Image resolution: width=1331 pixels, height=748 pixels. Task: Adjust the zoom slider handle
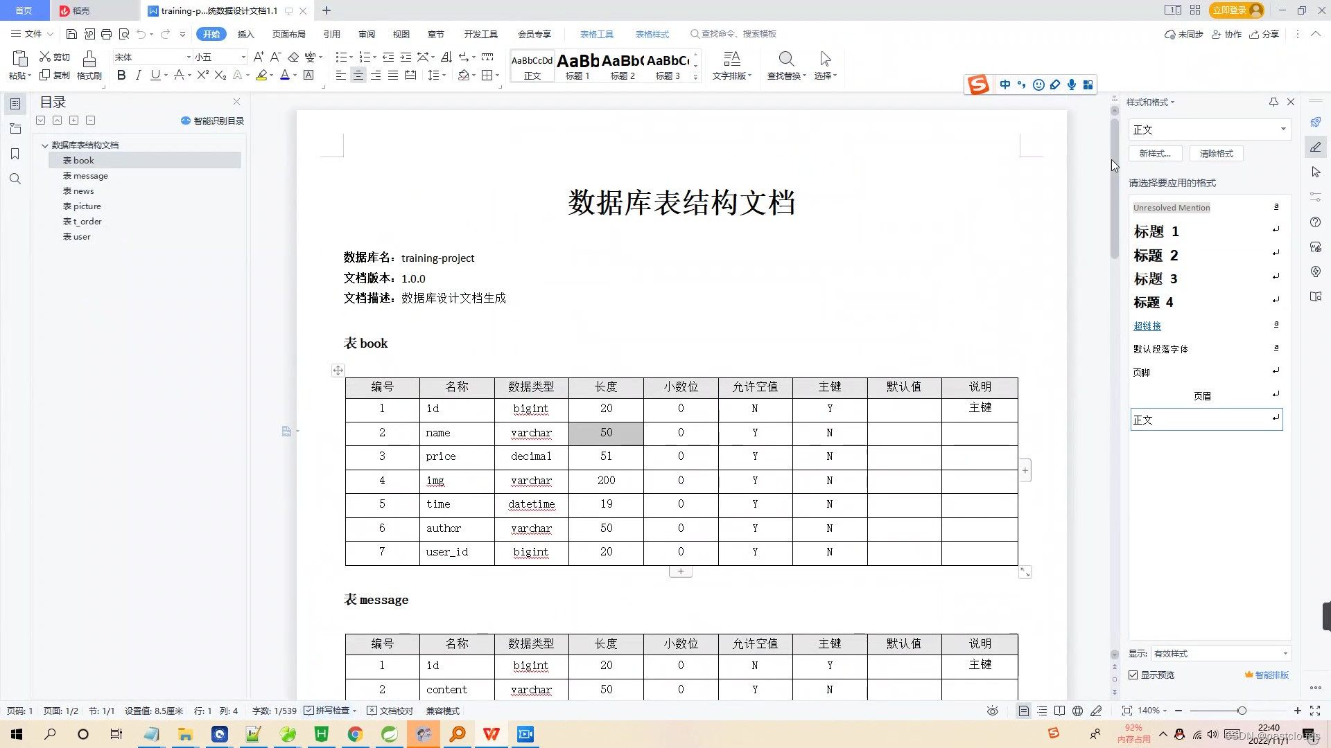1242,711
